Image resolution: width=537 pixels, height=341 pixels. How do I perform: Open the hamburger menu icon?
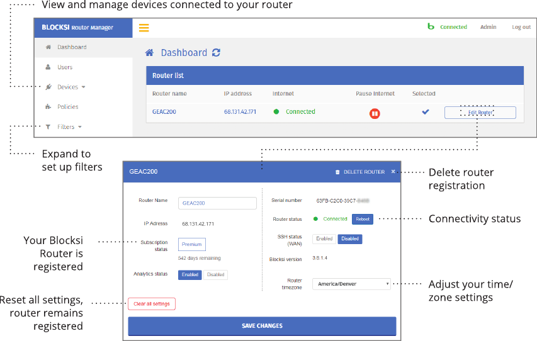(x=144, y=28)
